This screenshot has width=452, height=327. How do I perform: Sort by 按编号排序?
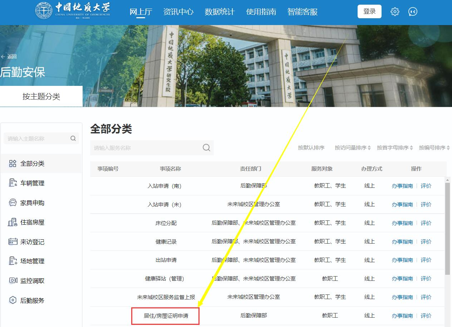click(434, 148)
